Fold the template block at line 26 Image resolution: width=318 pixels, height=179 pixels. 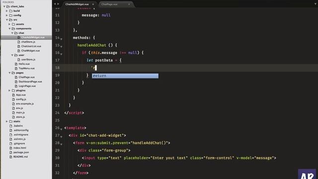click(x=61, y=129)
